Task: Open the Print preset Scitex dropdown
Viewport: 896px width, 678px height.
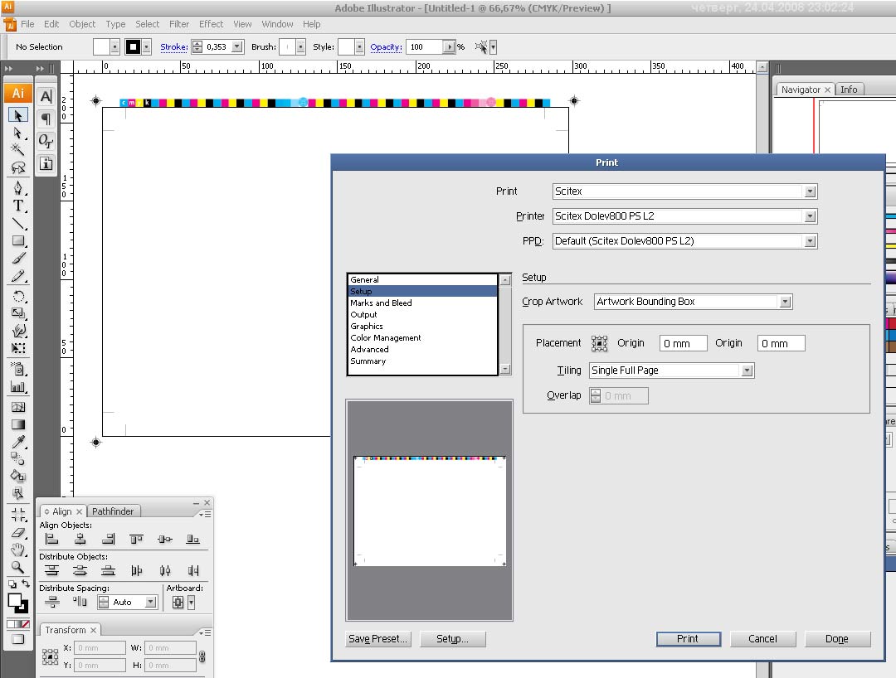Action: 811,191
